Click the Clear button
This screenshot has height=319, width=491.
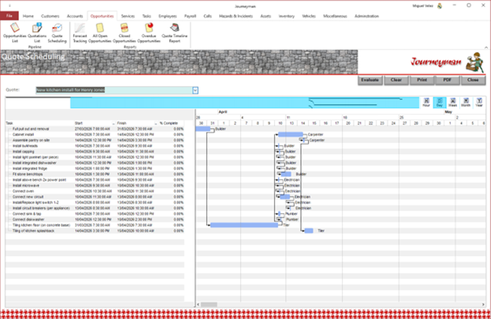(396, 80)
